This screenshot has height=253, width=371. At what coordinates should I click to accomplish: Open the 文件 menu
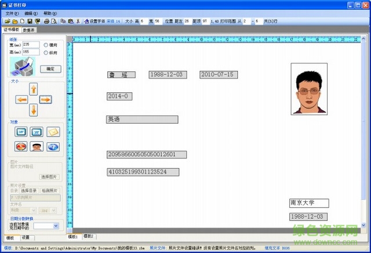(12, 13)
